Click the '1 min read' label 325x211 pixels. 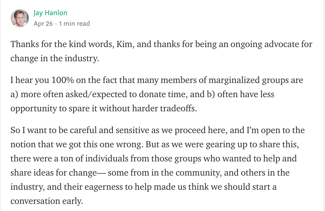[74, 24]
